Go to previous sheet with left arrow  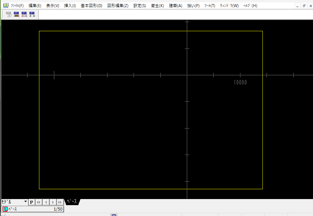click(46, 202)
